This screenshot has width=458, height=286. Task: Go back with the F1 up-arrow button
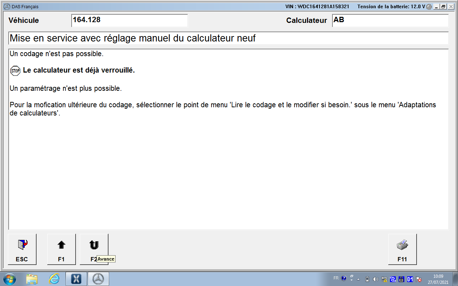tap(62, 249)
